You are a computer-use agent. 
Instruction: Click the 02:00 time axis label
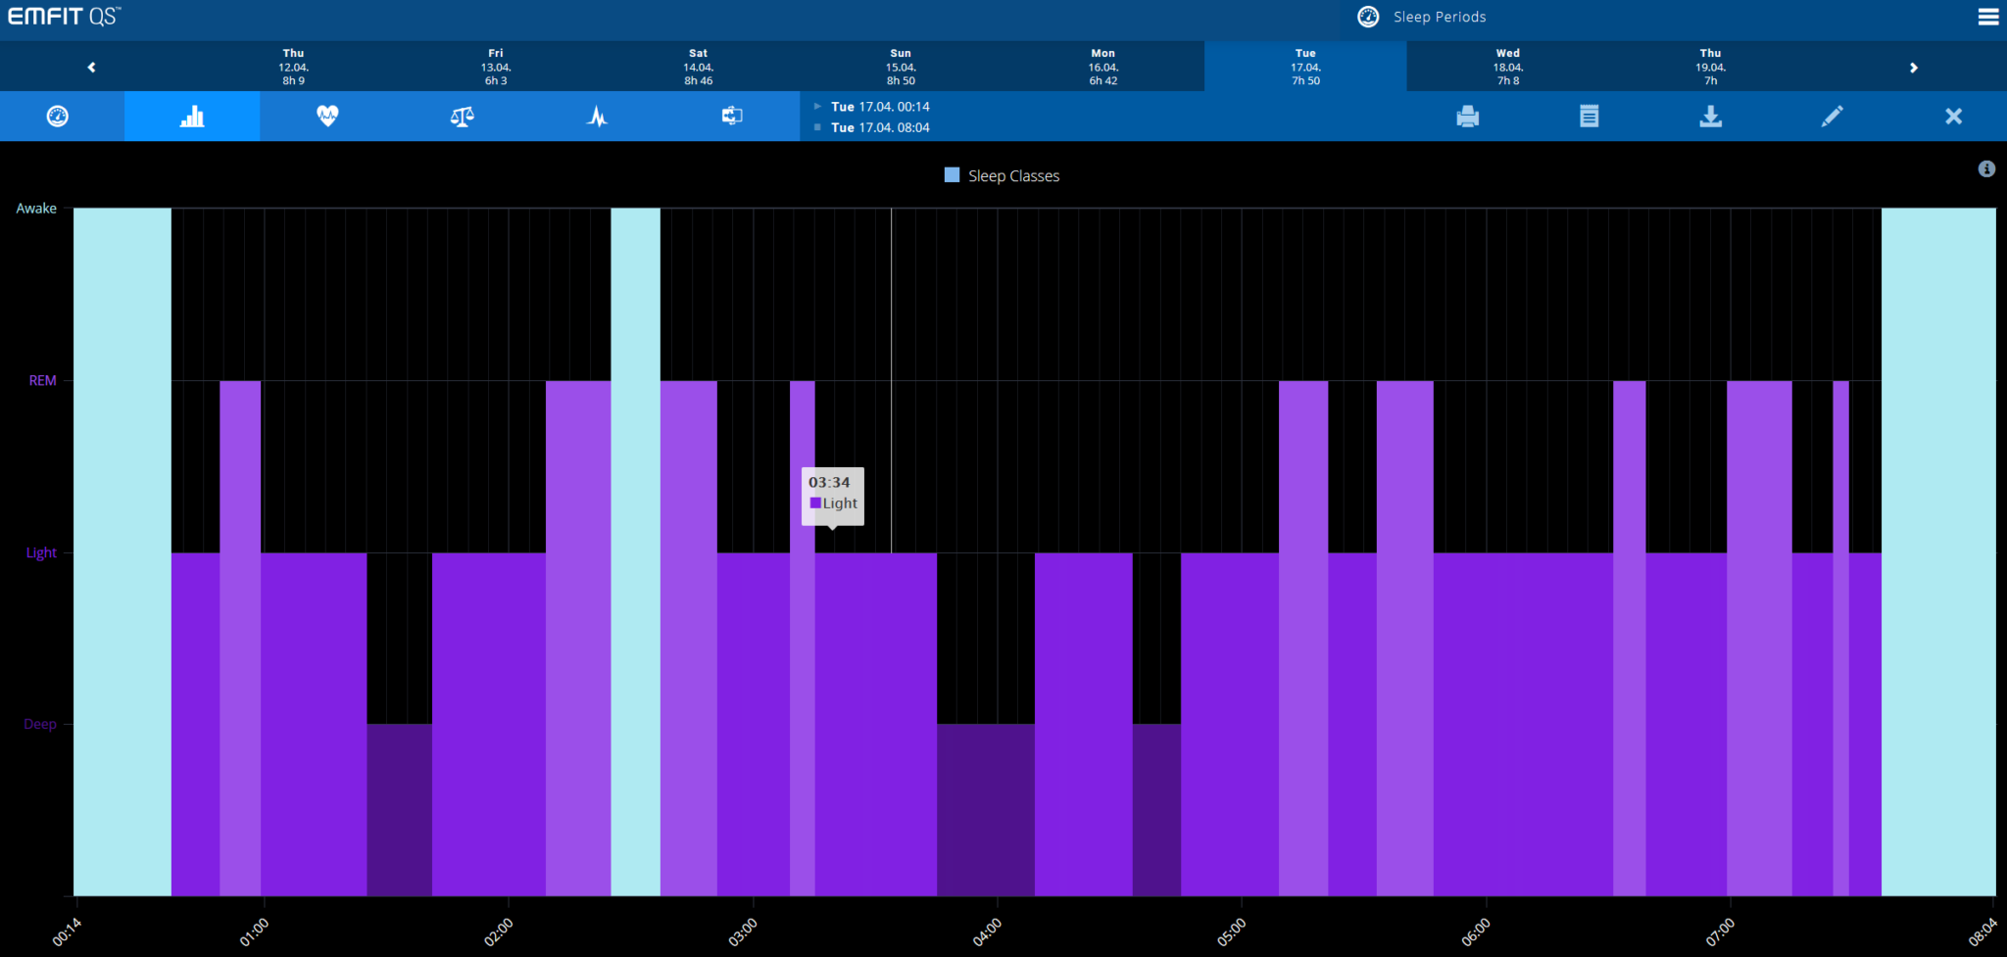498,933
